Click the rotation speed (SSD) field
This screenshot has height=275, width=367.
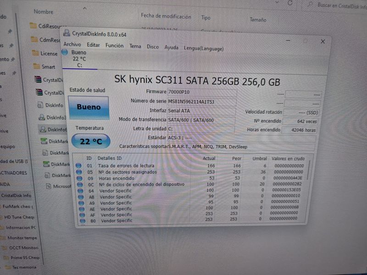tap(301, 112)
